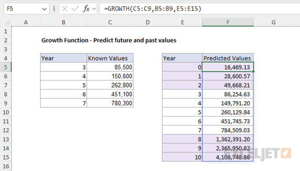Screen dimensions: 300x171
Task: Select Year value 5 in cell B7
Action: pyautogui.click(x=64, y=85)
